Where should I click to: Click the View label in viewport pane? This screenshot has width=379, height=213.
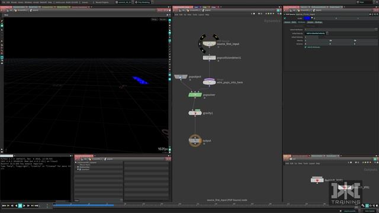[6, 15]
